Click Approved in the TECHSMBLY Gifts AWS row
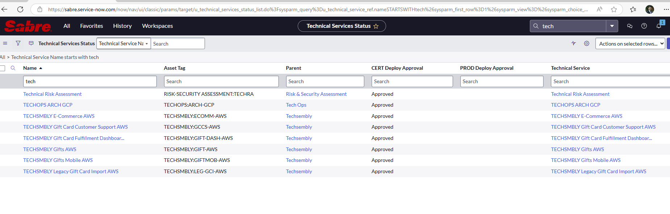This screenshot has width=670, height=214. (x=382, y=149)
